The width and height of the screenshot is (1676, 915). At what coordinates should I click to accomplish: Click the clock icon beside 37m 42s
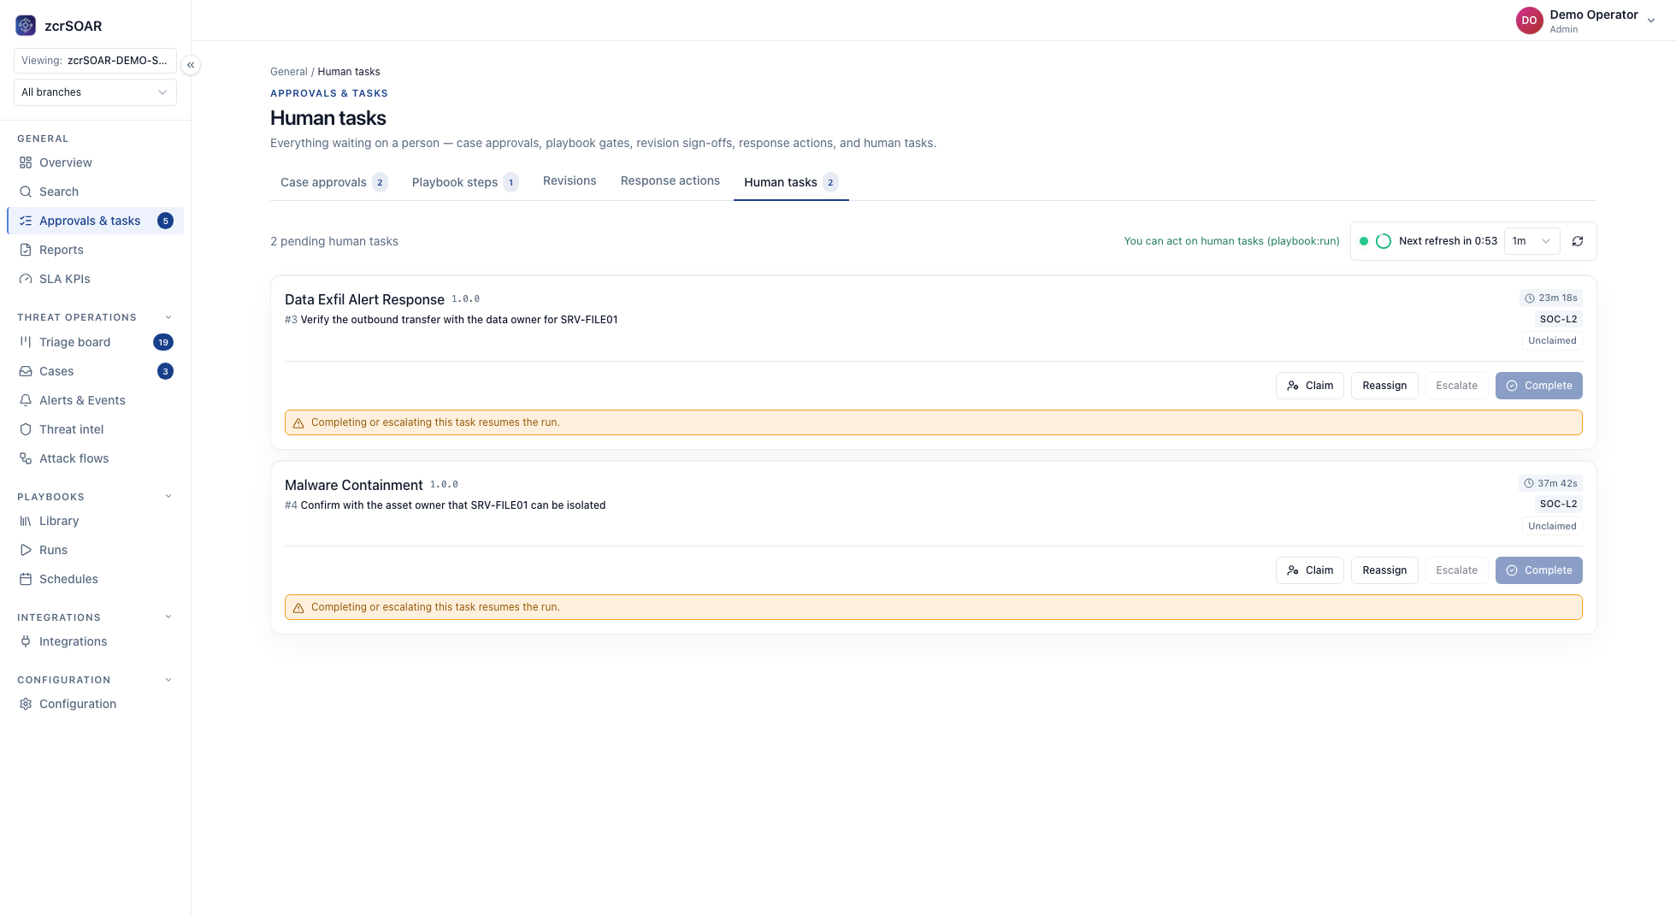1529,483
